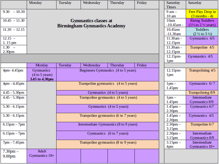Select the 'Saturday Times' column header
Viewport: 219px width, 164px height.
[175, 5]
